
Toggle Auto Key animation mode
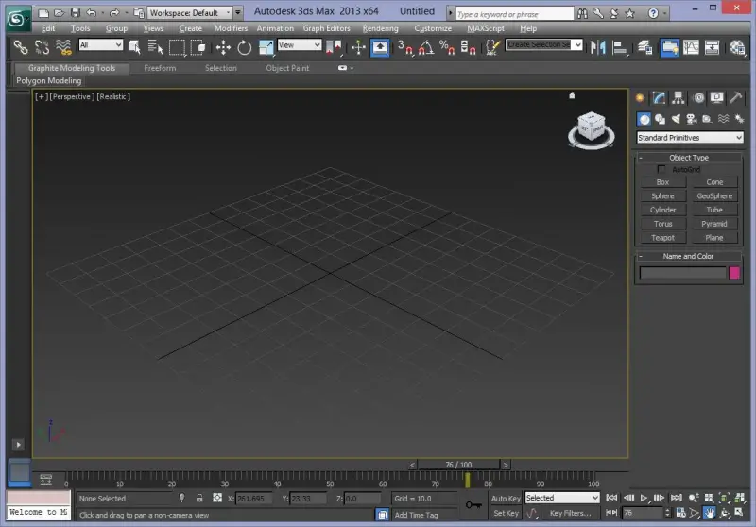506,499
